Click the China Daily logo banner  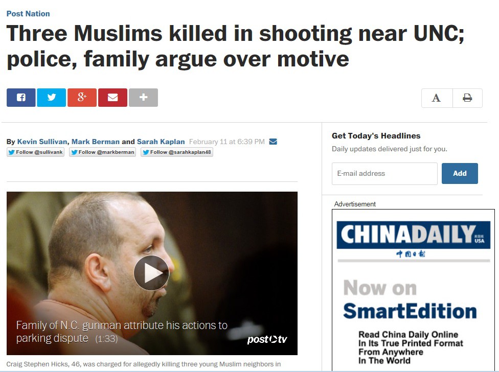pos(414,235)
